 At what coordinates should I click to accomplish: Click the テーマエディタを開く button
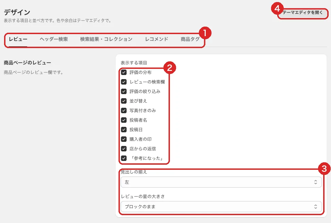click(x=303, y=13)
